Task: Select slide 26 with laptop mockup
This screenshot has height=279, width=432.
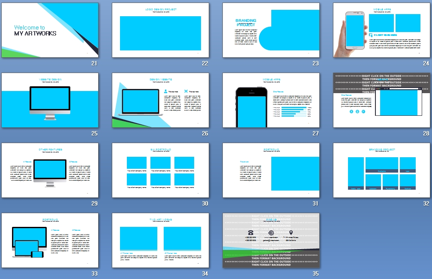Action: click(x=161, y=100)
